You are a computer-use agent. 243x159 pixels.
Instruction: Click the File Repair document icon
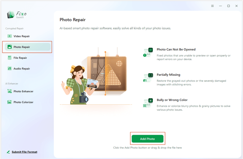point(10,58)
